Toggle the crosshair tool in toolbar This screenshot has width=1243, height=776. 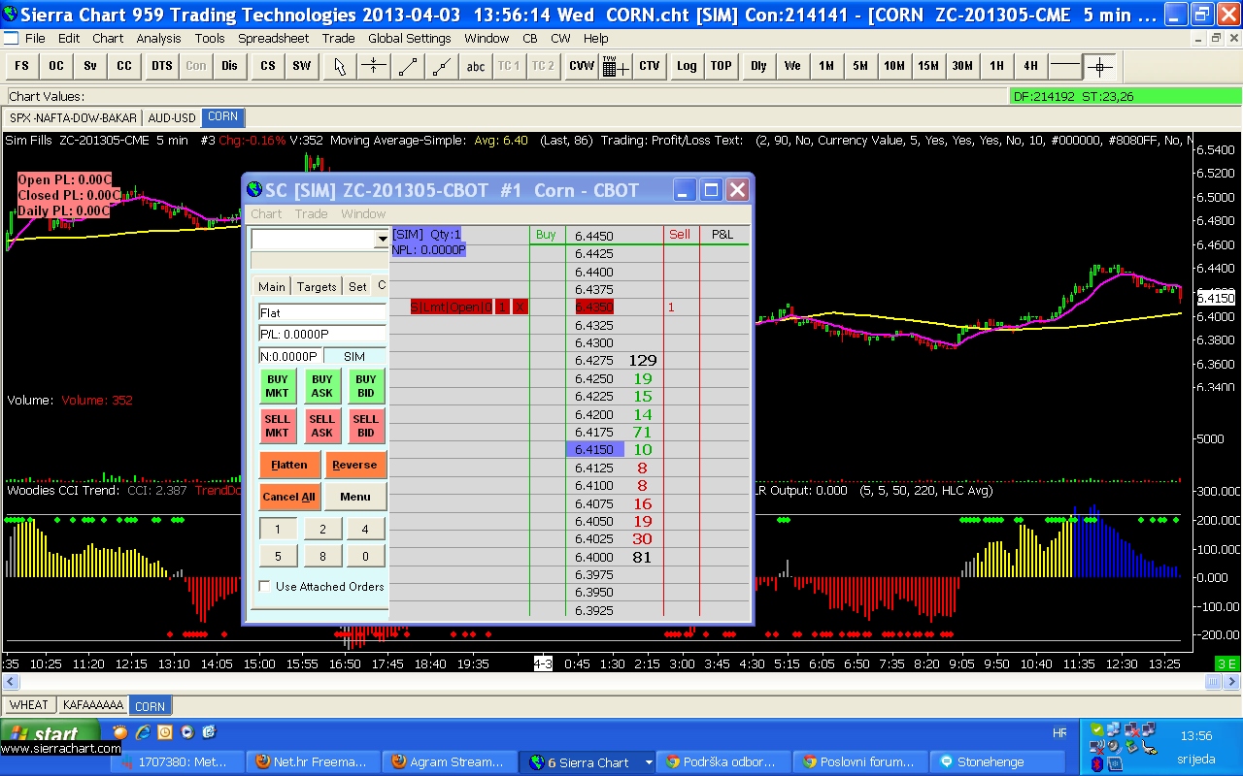coord(1099,66)
